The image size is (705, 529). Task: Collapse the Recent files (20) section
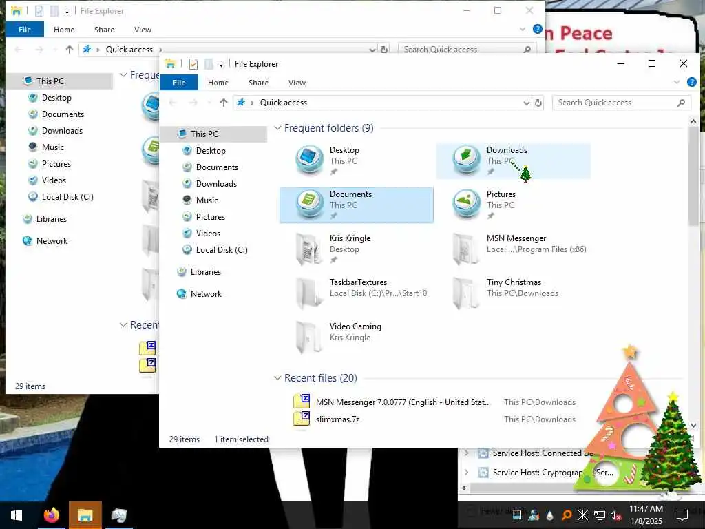coord(277,378)
